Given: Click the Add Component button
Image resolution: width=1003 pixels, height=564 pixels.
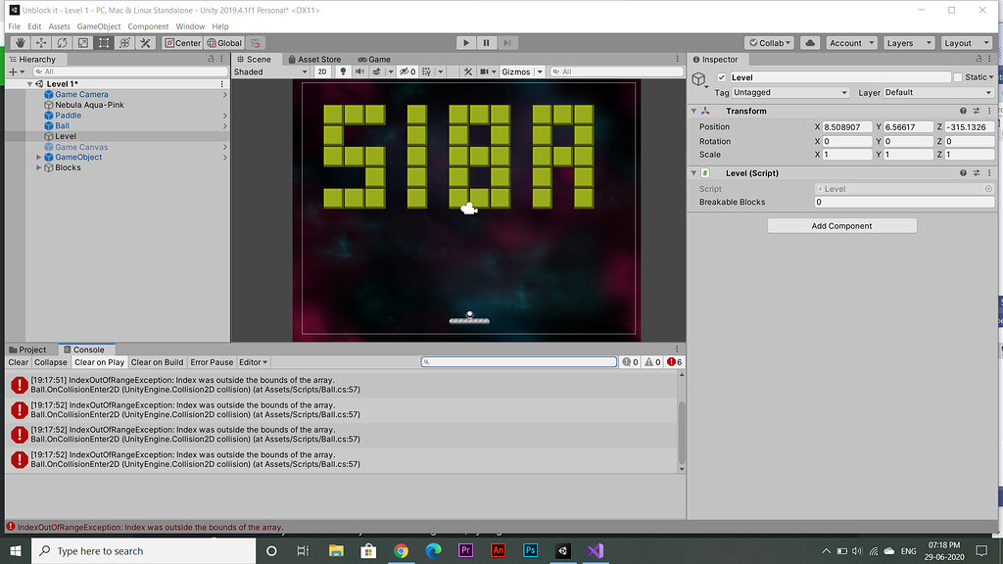Looking at the screenshot, I should click(x=841, y=225).
